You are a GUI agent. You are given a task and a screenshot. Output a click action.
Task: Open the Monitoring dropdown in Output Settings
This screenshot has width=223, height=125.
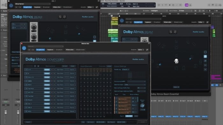pyautogui.click(x=126, y=69)
